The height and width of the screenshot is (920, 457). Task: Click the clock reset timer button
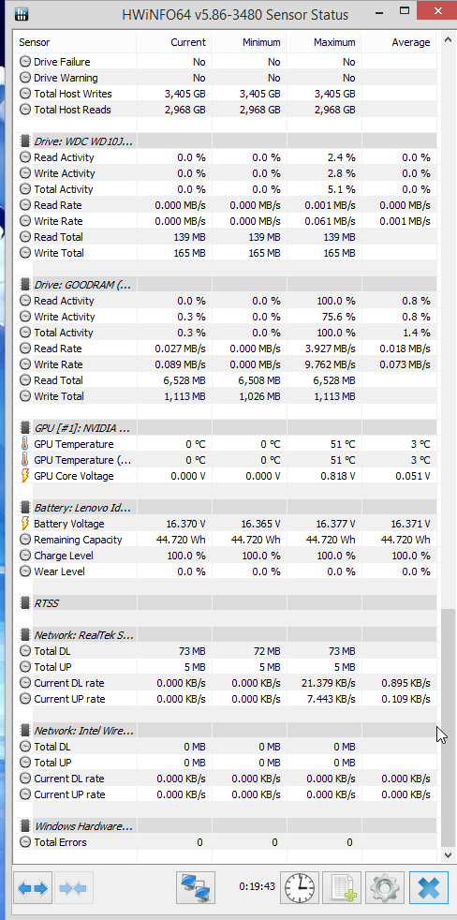coord(300,887)
